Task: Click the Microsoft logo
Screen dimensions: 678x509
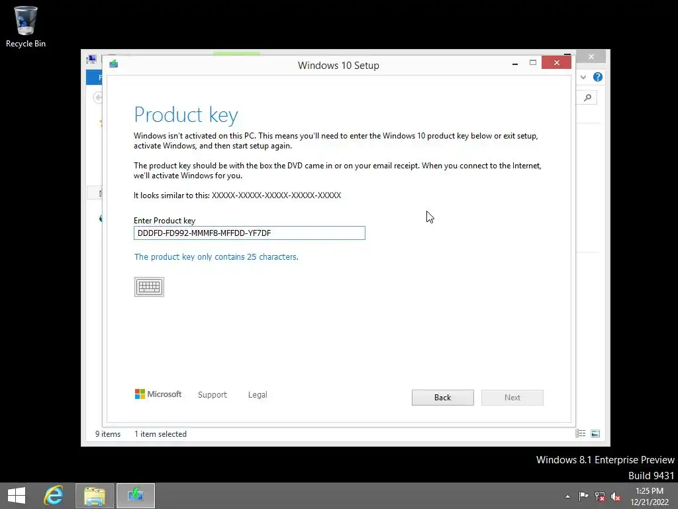Action: click(158, 394)
